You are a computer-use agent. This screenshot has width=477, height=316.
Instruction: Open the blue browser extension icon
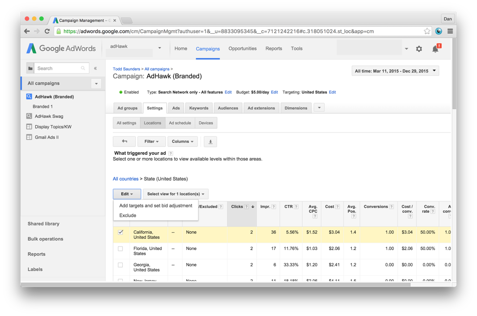pyautogui.click(x=438, y=31)
